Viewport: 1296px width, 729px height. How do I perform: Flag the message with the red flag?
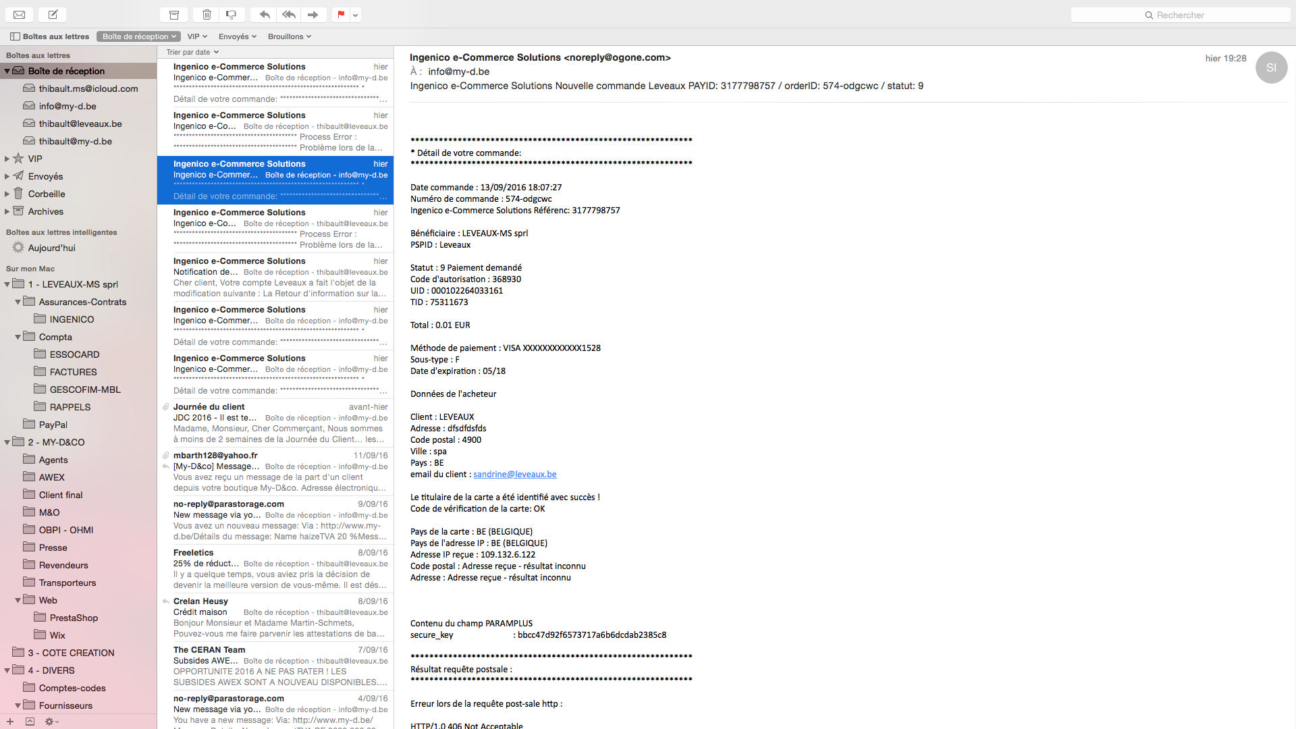point(341,14)
